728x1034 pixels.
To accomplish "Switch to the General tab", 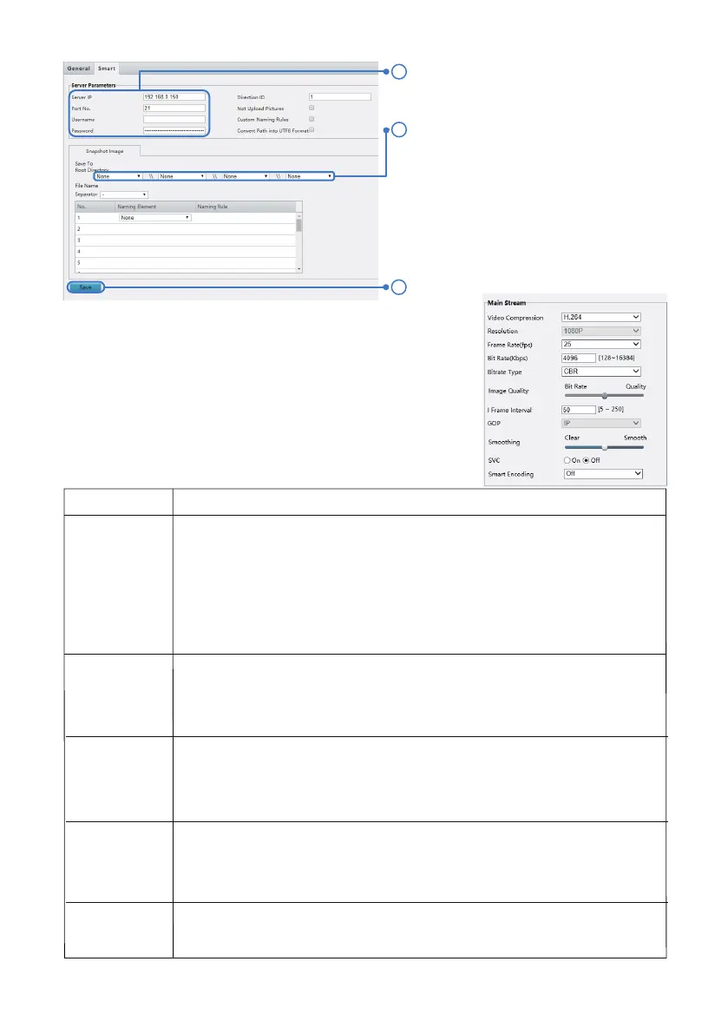I will 78,69.
